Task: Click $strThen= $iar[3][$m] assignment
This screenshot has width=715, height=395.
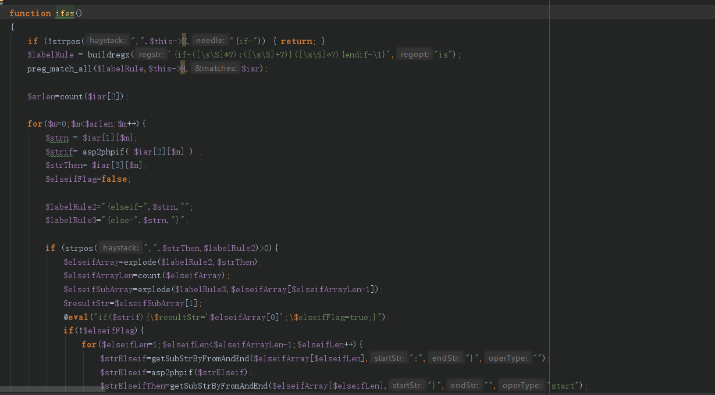Action: pos(96,166)
